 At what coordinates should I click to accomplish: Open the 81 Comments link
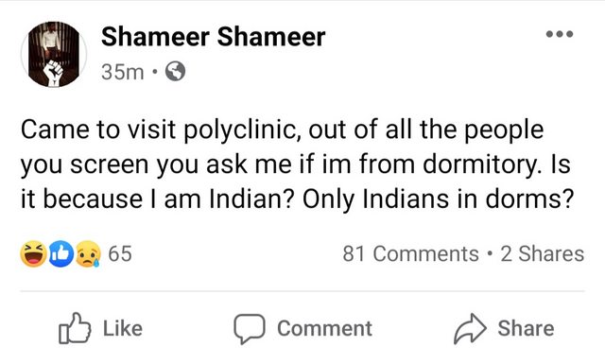[410, 254]
